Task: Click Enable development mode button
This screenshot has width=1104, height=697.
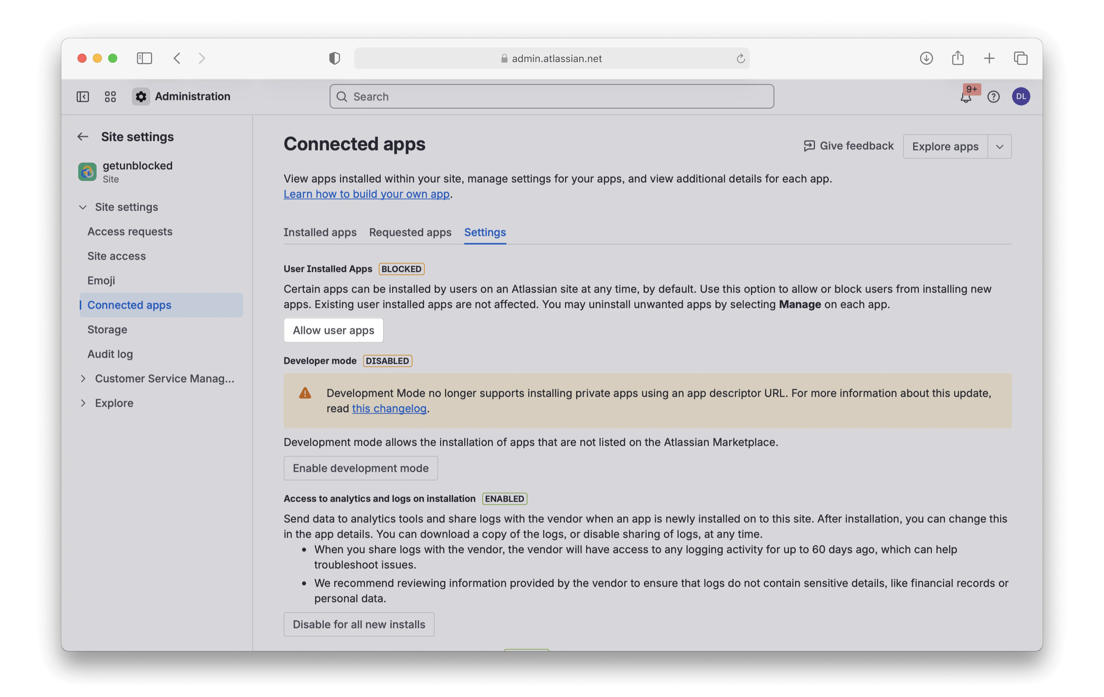Action: click(x=361, y=468)
